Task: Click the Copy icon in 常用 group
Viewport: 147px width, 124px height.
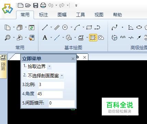Action: [8, 27]
